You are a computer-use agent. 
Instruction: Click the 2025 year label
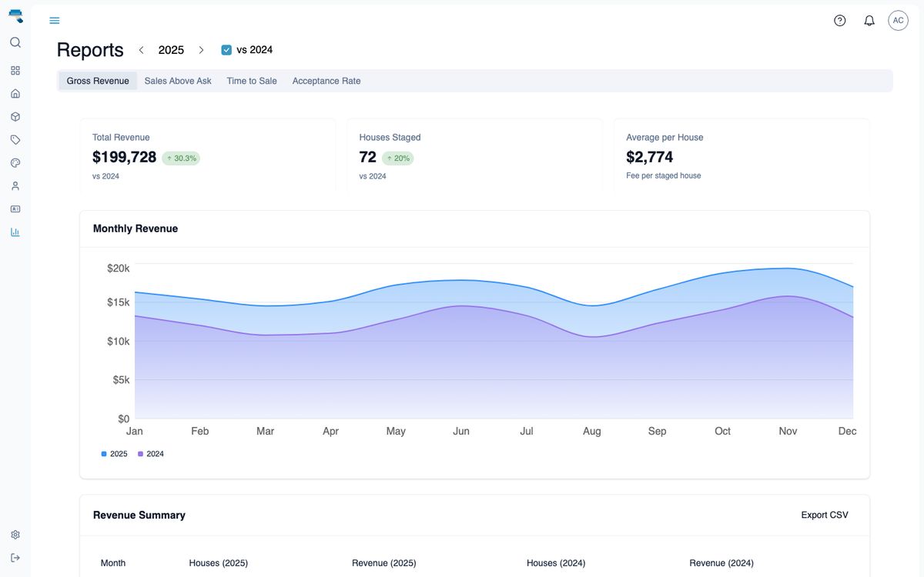pyautogui.click(x=171, y=50)
